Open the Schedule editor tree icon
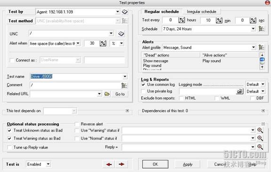Screen dimensions: 271x172 (x=262, y=29)
